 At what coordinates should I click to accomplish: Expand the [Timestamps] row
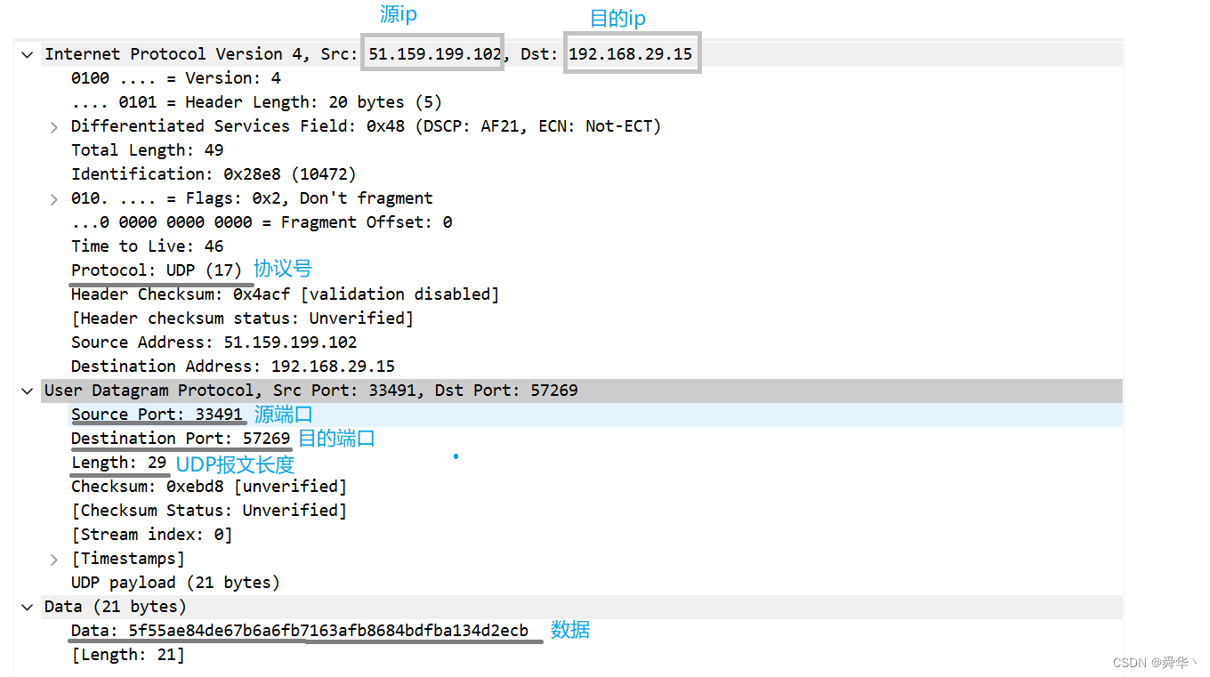54,560
